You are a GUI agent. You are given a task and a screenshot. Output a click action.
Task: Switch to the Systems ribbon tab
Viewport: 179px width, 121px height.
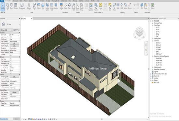tap(31, 1)
